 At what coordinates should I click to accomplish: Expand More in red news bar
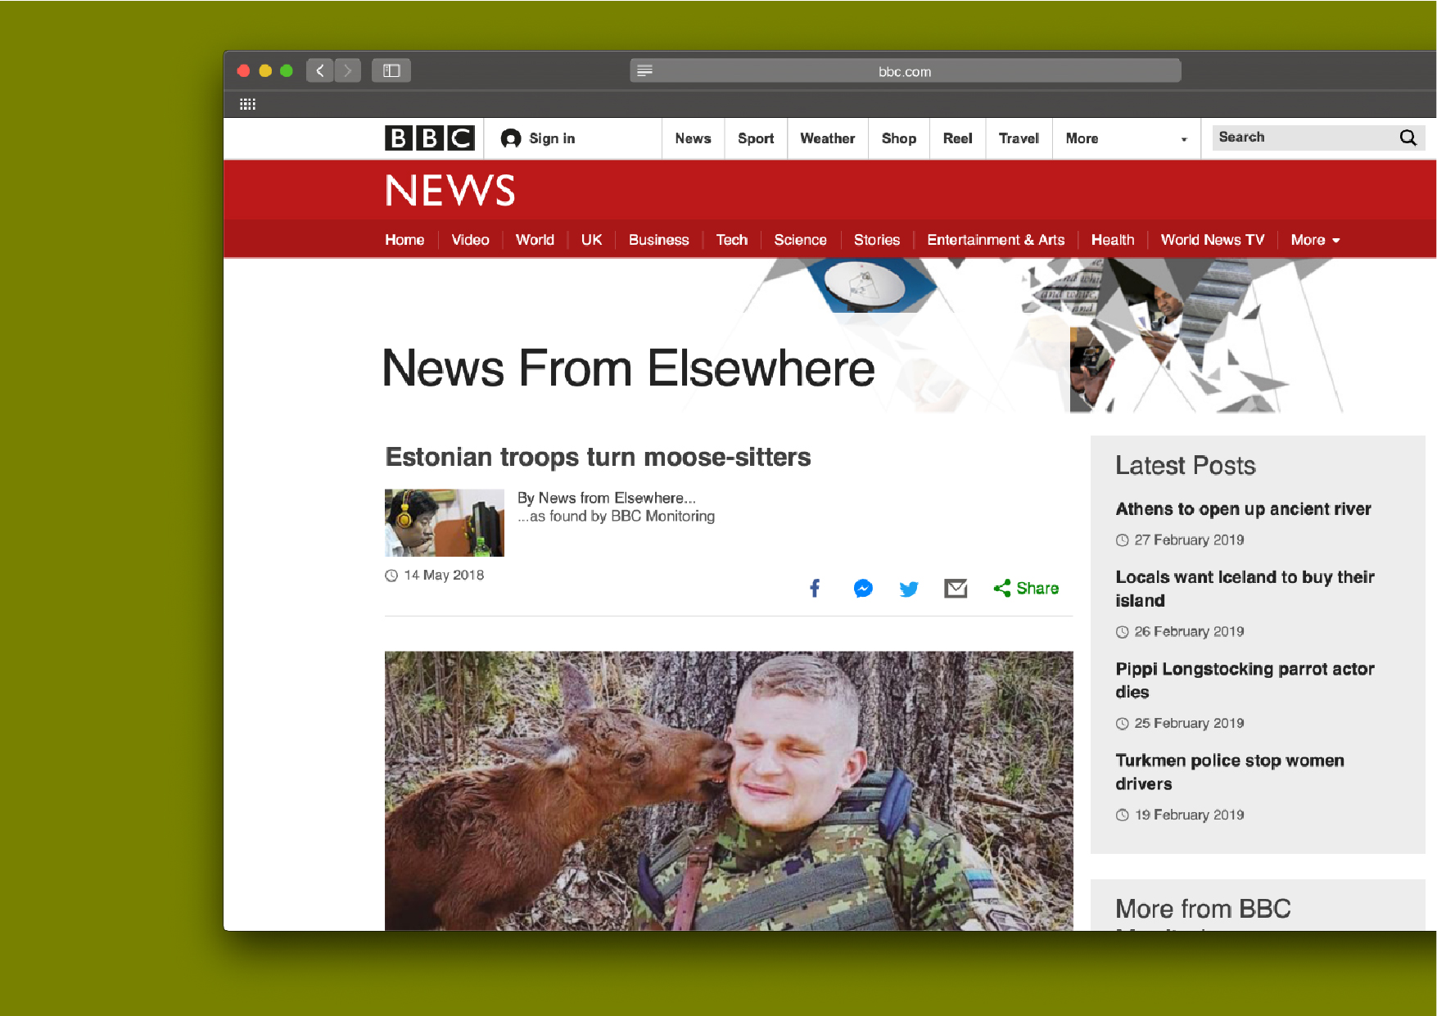[x=1315, y=240]
